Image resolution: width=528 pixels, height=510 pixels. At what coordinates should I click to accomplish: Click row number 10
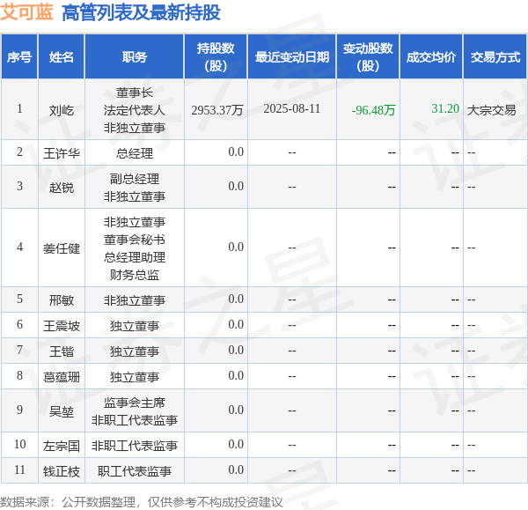click(x=19, y=444)
